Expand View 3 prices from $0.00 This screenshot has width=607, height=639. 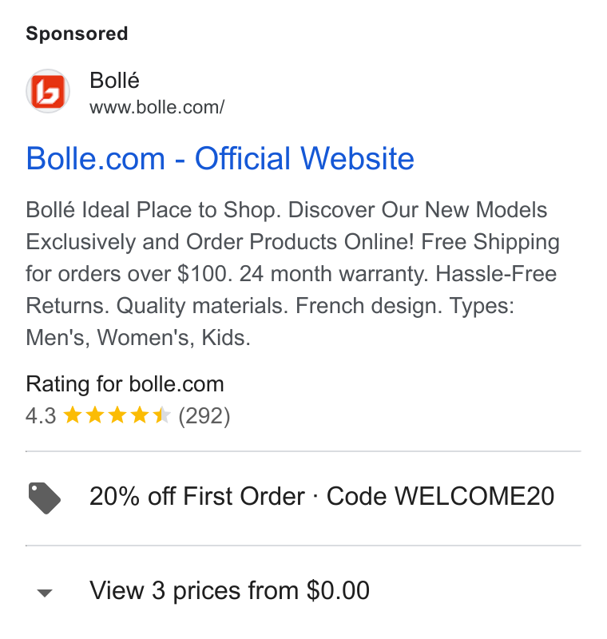pos(229,590)
